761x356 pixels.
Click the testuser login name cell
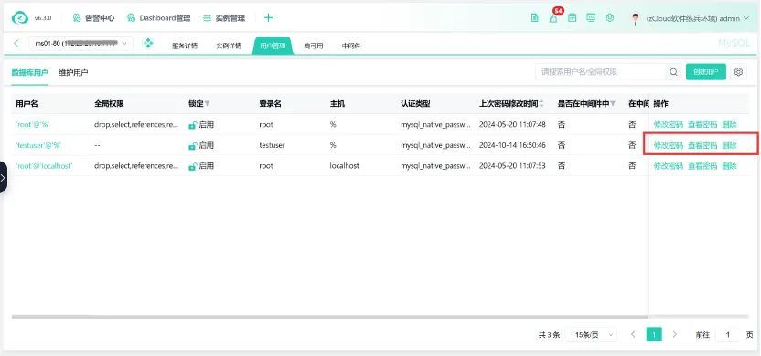pos(273,145)
